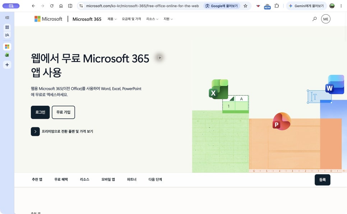Switch to the Excel tab in sidebar
Screen dimensions: 347x214
[7, 55]
